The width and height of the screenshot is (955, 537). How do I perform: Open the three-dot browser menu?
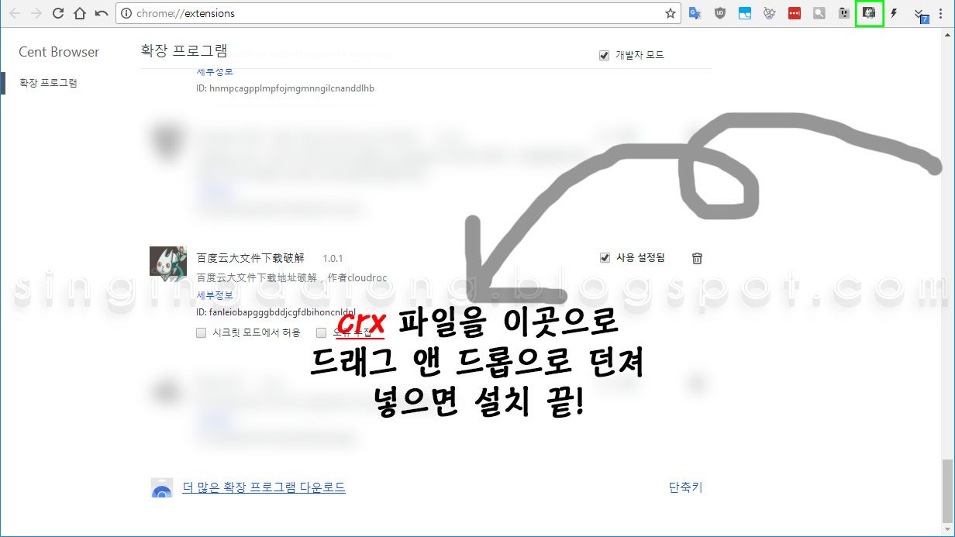pos(941,13)
